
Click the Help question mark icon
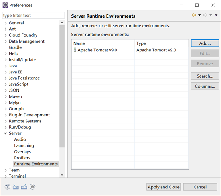tap(7, 187)
